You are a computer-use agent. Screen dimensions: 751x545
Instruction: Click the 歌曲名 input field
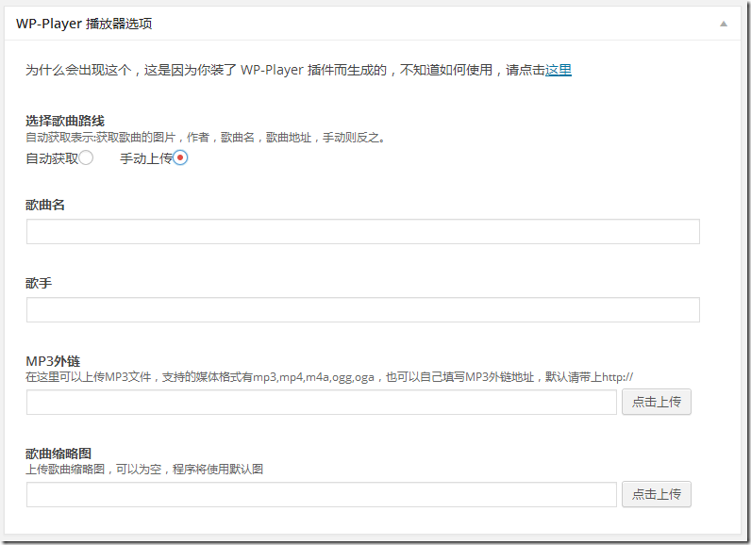point(363,232)
